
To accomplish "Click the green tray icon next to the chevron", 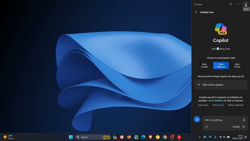I will tap(205, 137).
